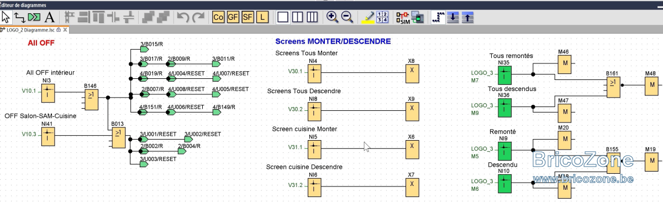Click the page numbering layout icon
This screenshot has width=663, height=203.
click(x=382, y=17)
